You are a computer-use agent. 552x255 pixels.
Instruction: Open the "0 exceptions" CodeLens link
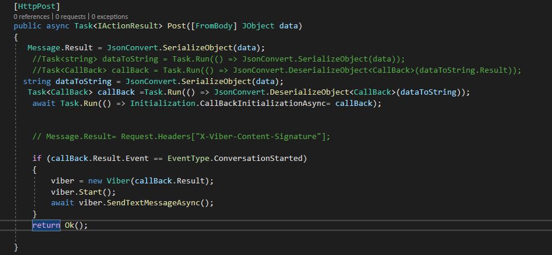click(110, 17)
